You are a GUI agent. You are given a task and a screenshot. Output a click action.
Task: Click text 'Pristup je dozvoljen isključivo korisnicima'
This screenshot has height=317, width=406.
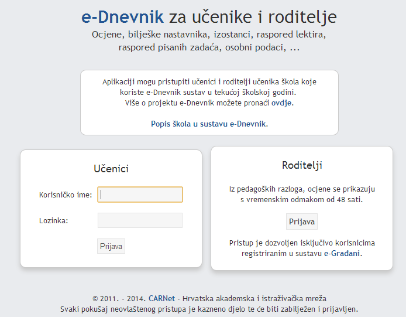click(x=302, y=243)
